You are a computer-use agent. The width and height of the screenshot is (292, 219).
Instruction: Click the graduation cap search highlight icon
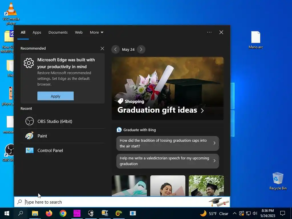tap(219, 202)
